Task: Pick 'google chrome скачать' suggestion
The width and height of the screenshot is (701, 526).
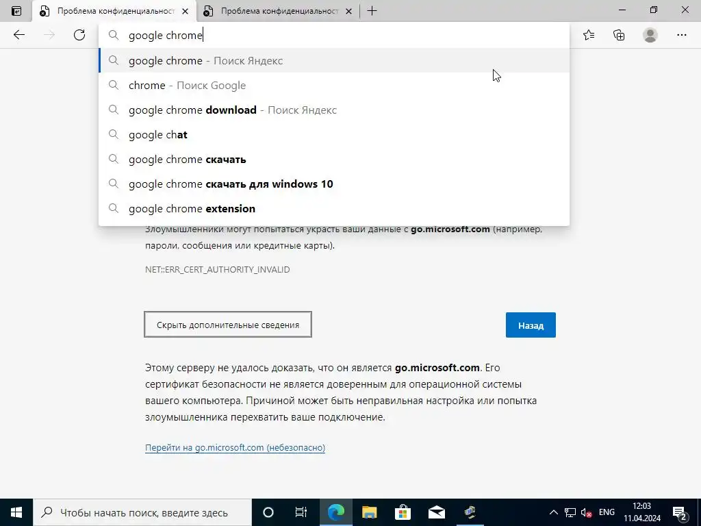Action: click(334, 159)
